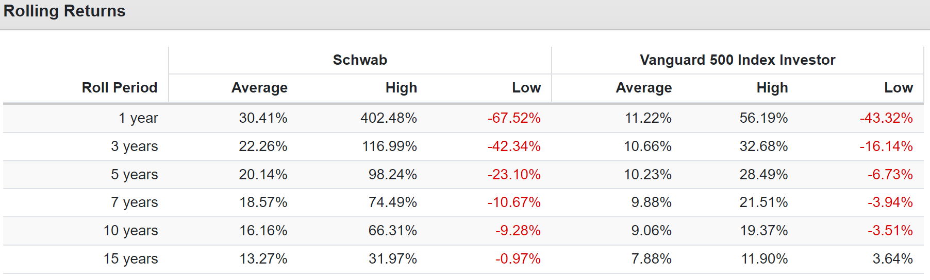Select the 1 year row label
930x280 pixels.
[x=138, y=118]
